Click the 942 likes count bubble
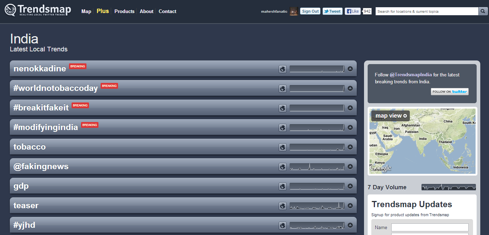The width and height of the screenshot is (489, 235). [367, 11]
